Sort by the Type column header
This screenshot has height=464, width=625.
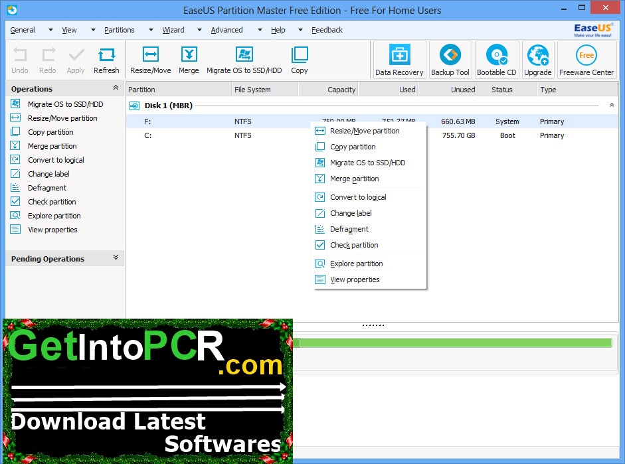pos(577,90)
